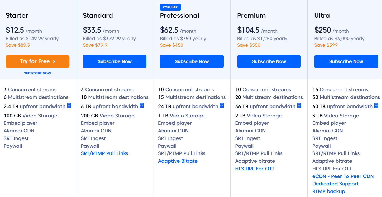Click HLS URL For OTT in the Premium plan
The image size is (382, 197).
coord(255,169)
